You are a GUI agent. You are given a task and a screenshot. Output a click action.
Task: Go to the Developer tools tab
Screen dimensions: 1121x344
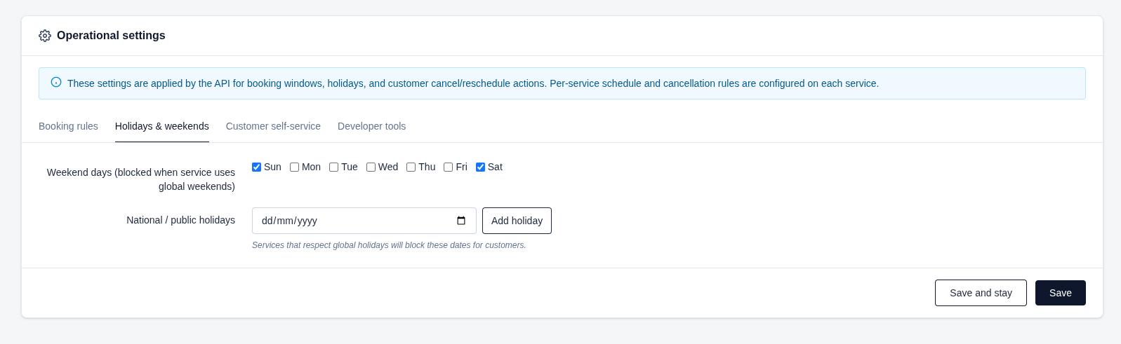click(371, 126)
